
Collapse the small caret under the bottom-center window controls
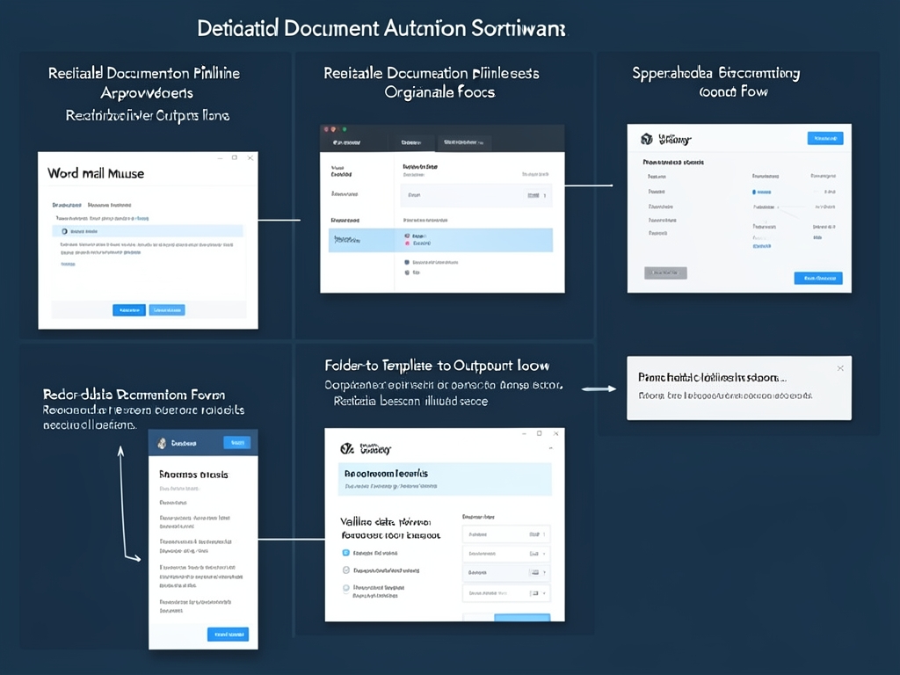pos(551,447)
